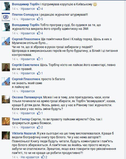Click thumbs-up on Боні і Клайду comment

39,59
